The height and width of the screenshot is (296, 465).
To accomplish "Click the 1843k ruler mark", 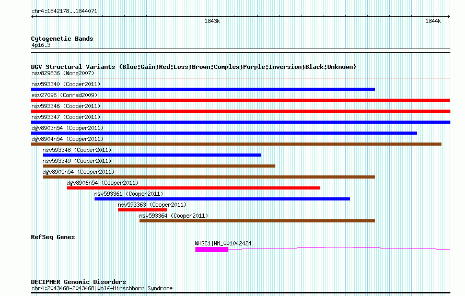I will tap(212, 21).
